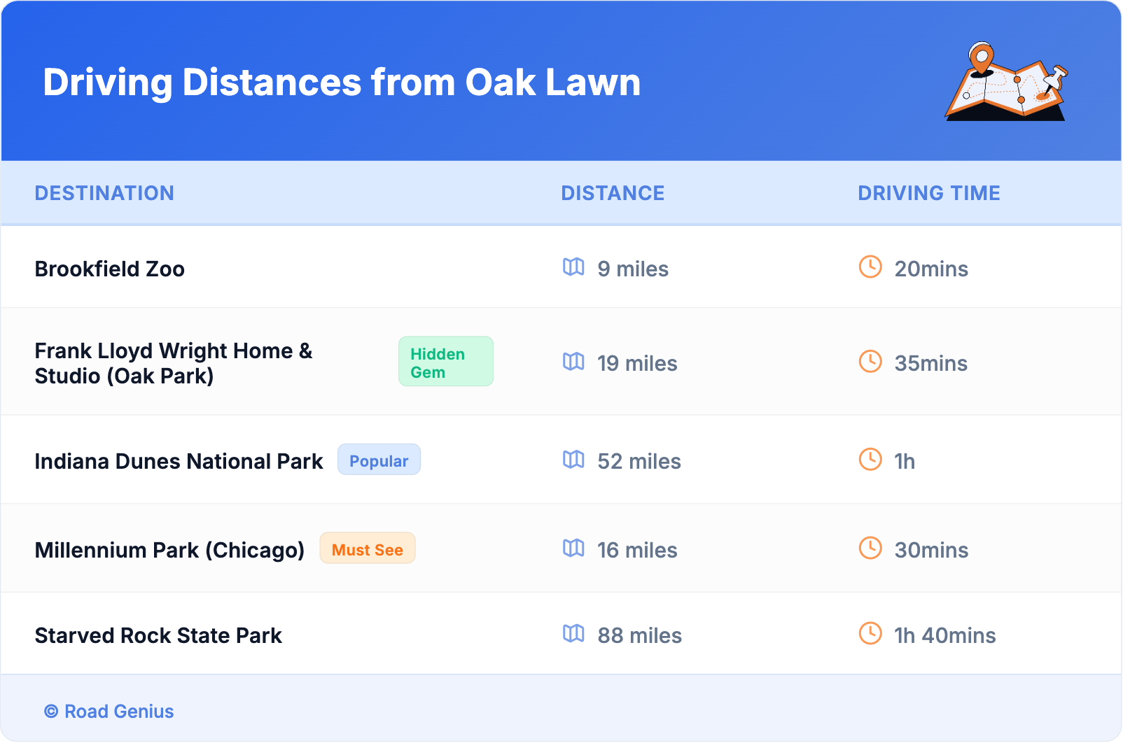Click the map icon beside 9 miles
Image resolution: width=1123 pixels, height=743 pixels.
(573, 267)
